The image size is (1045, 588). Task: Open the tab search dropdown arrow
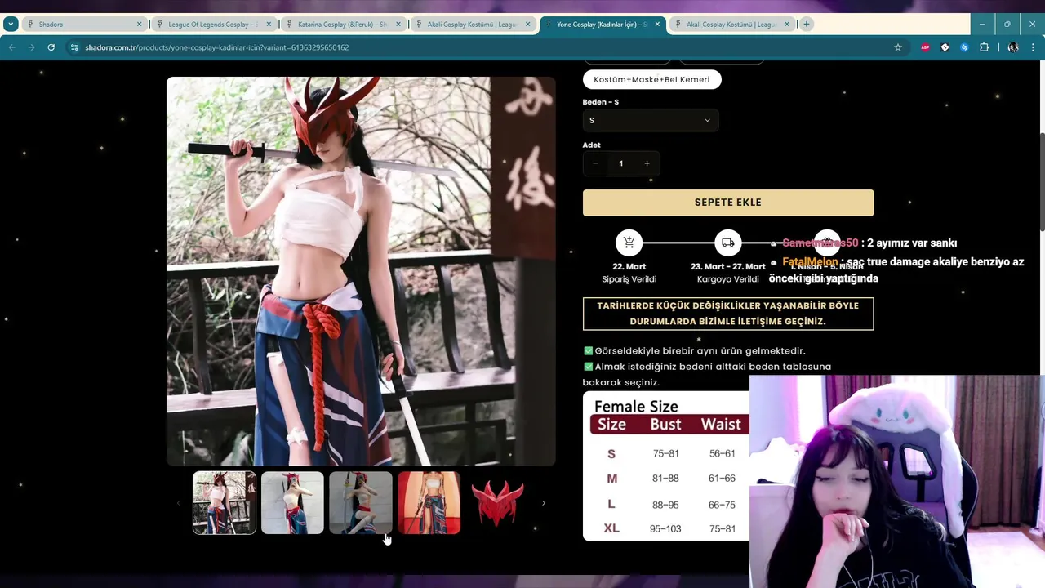click(x=11, y=24)
